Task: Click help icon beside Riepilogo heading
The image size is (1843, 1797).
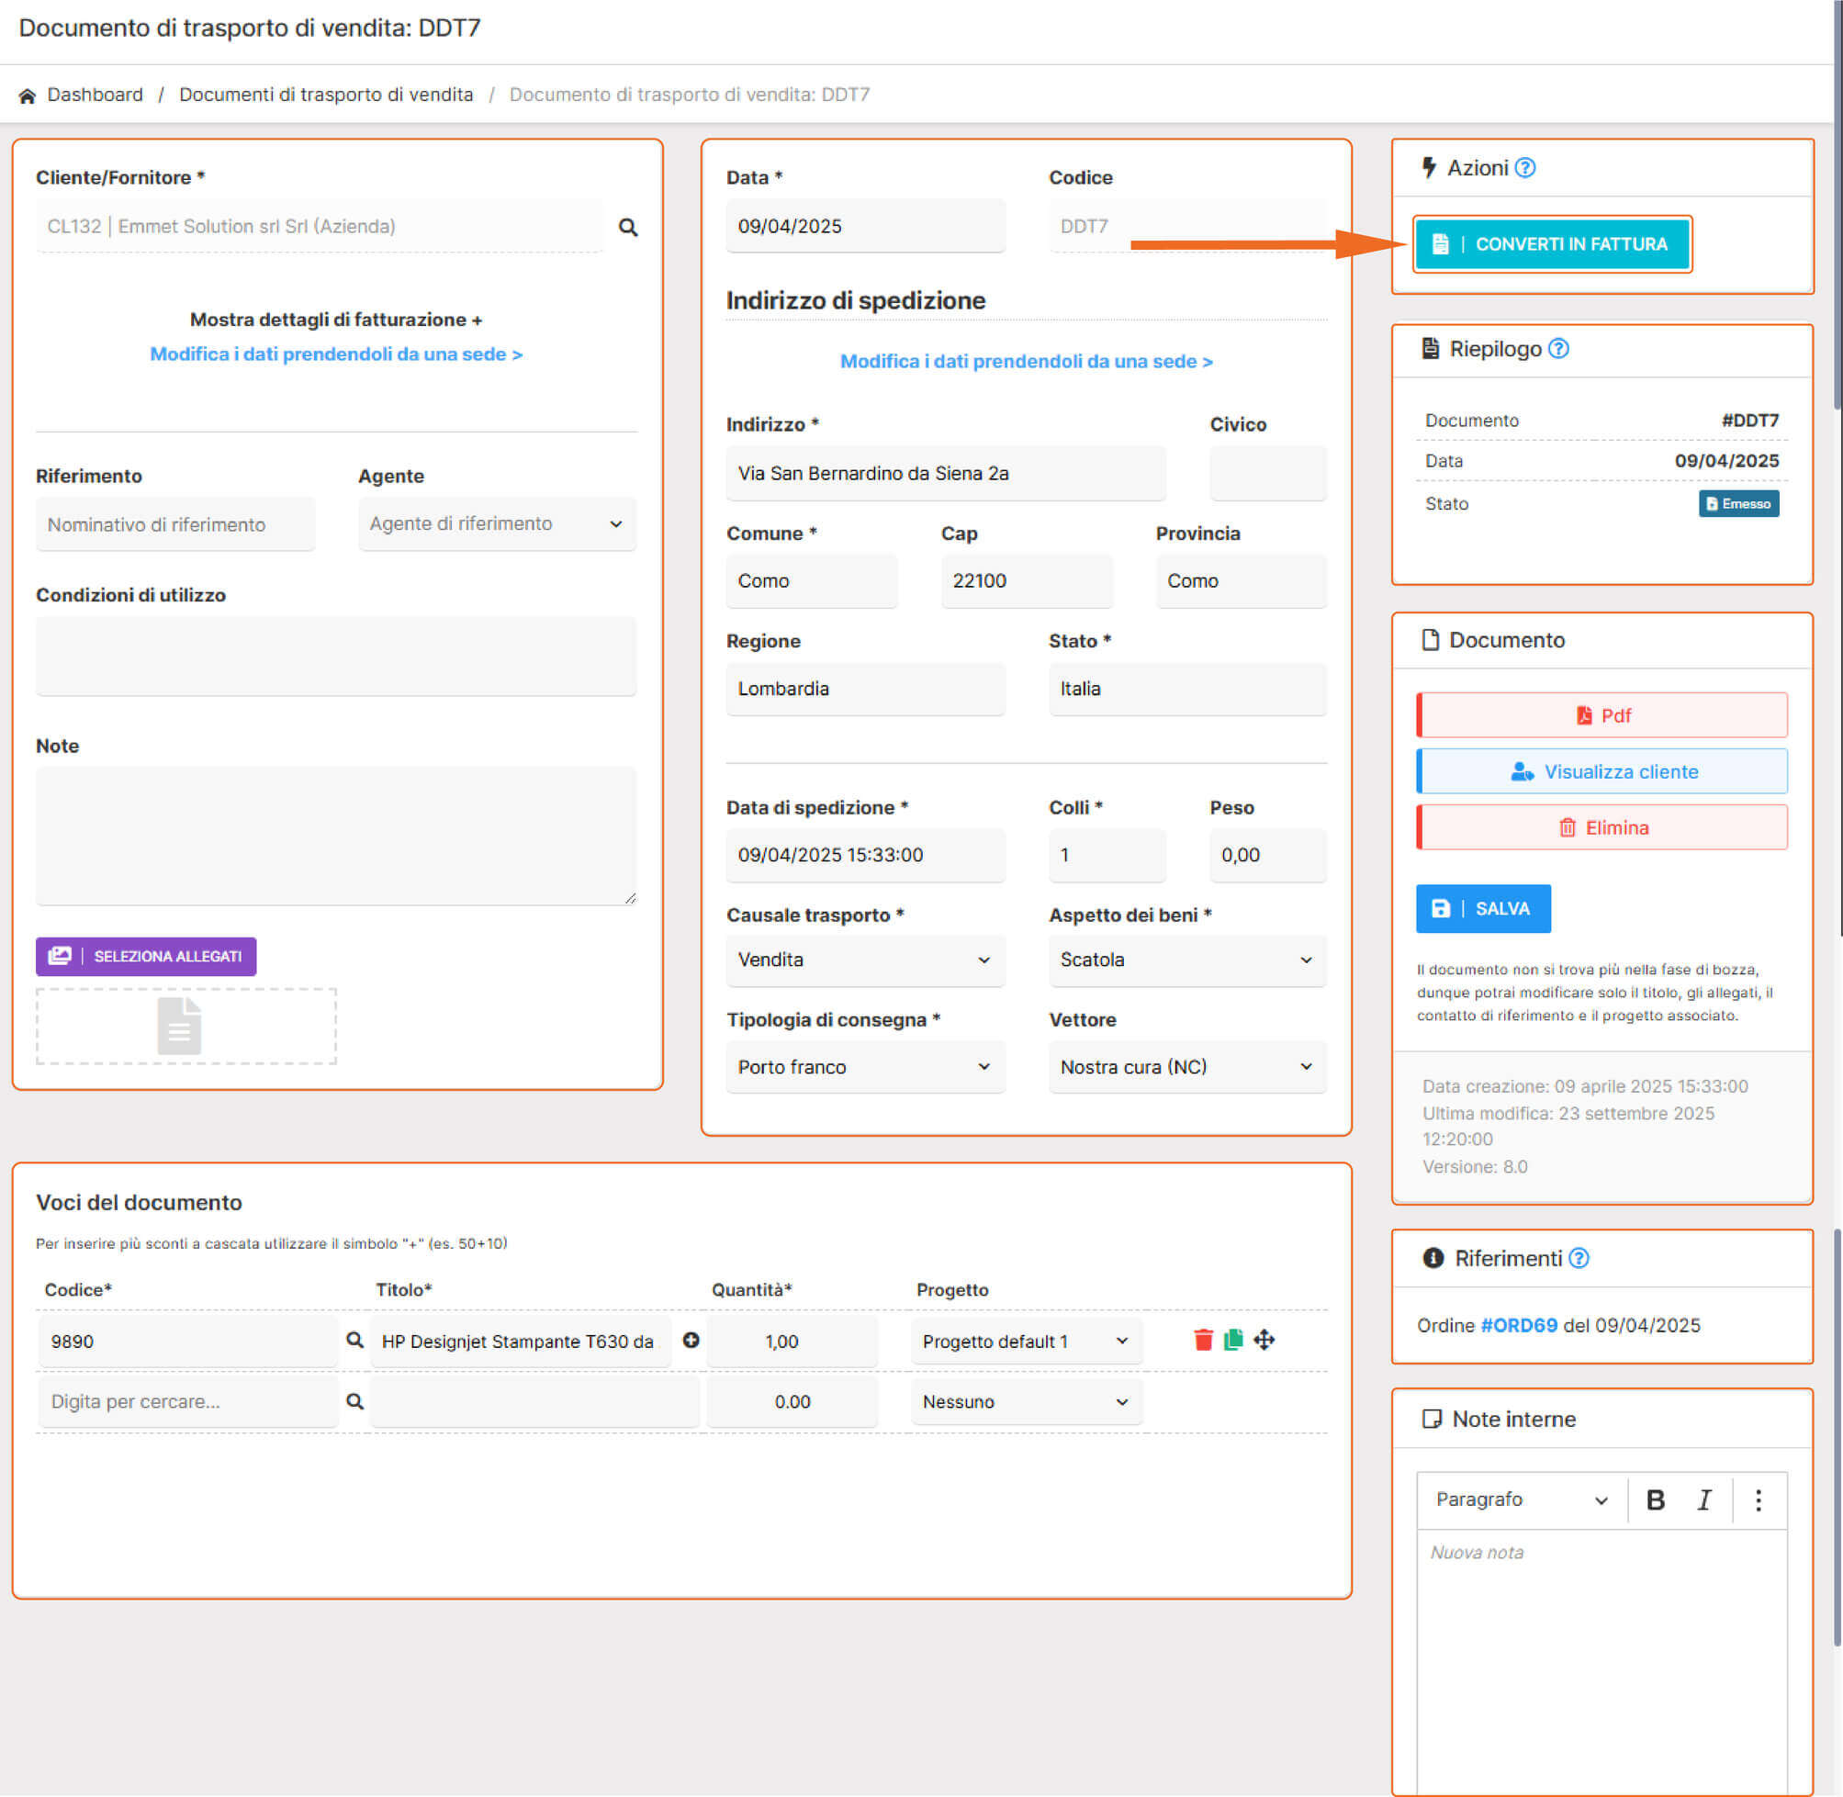Action: click(1559, 349)
